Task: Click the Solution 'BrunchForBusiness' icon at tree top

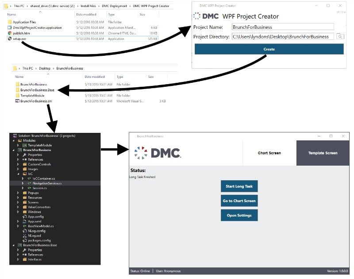Action: click(15, 136)
